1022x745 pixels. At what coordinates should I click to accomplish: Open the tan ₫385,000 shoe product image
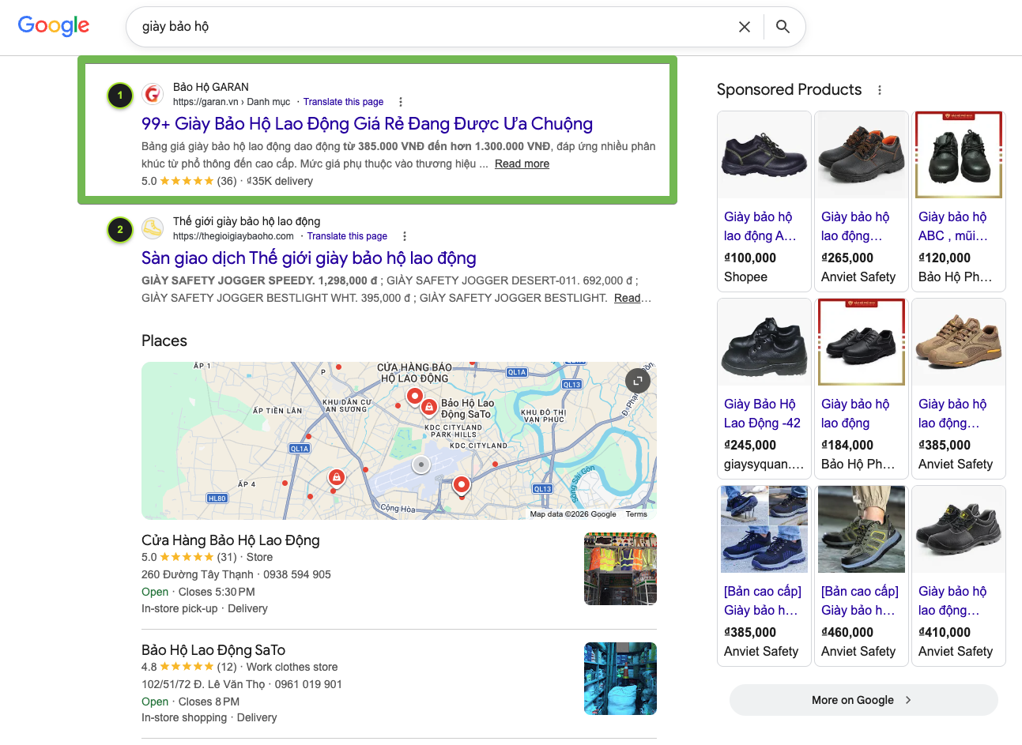click(x=959, y=342)
